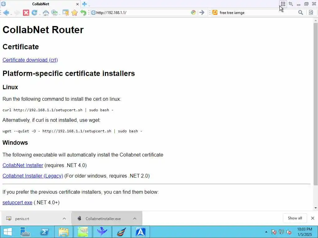Open Server Manager from the taskbar

25,232
